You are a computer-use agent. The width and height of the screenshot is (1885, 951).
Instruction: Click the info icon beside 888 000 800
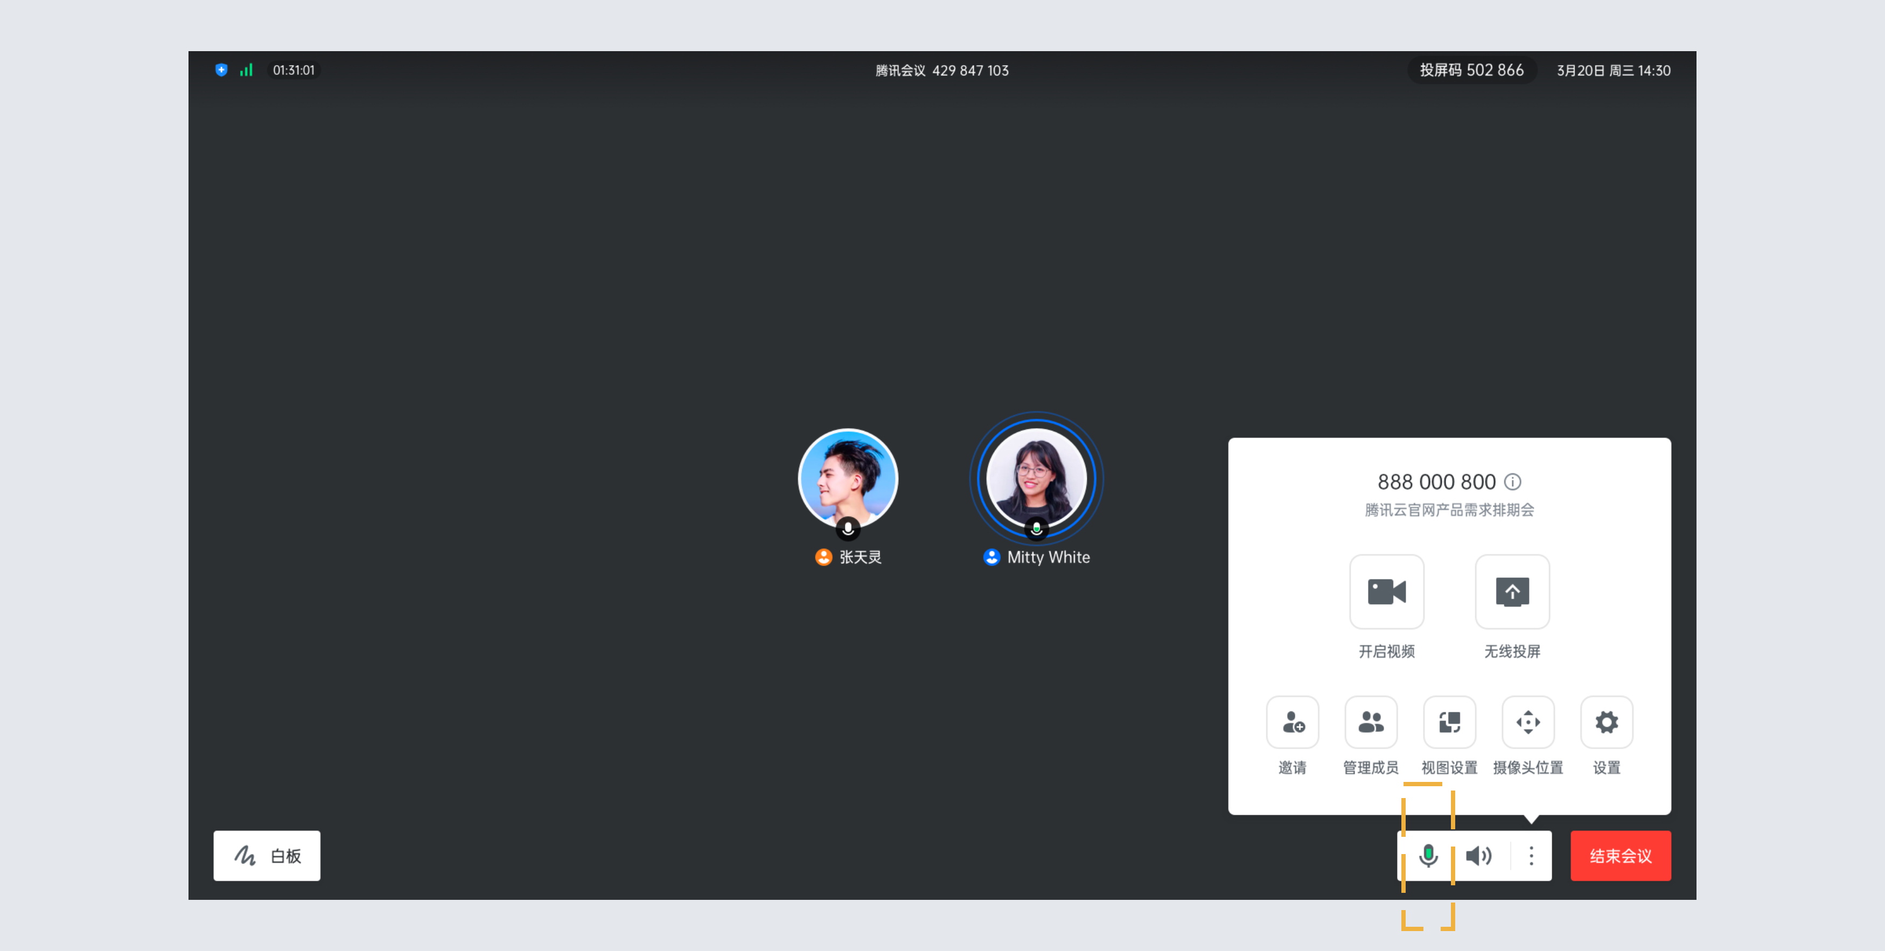point(1512,482)
